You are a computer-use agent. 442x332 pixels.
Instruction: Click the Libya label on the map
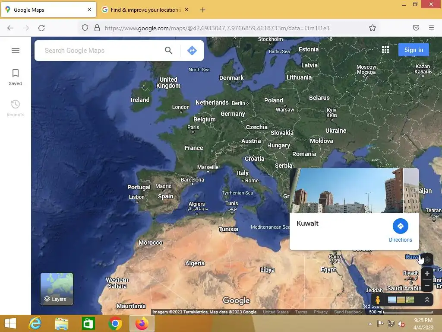tap(268, 270)
